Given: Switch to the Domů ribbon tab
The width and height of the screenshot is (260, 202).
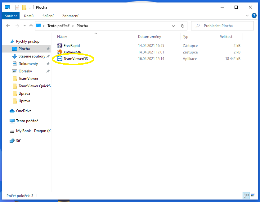Looking at the screenshot, I should click(x=29, y=16).
